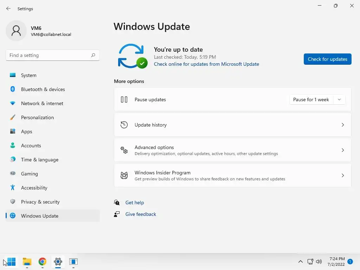Click the VM6@collabnet.local account text
Viewport: 360px width, 270px height.
pos(51,34)
